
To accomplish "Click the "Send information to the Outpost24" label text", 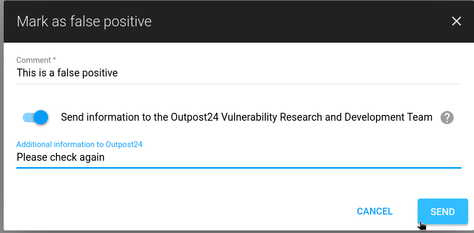I will [x=246, y=117].
